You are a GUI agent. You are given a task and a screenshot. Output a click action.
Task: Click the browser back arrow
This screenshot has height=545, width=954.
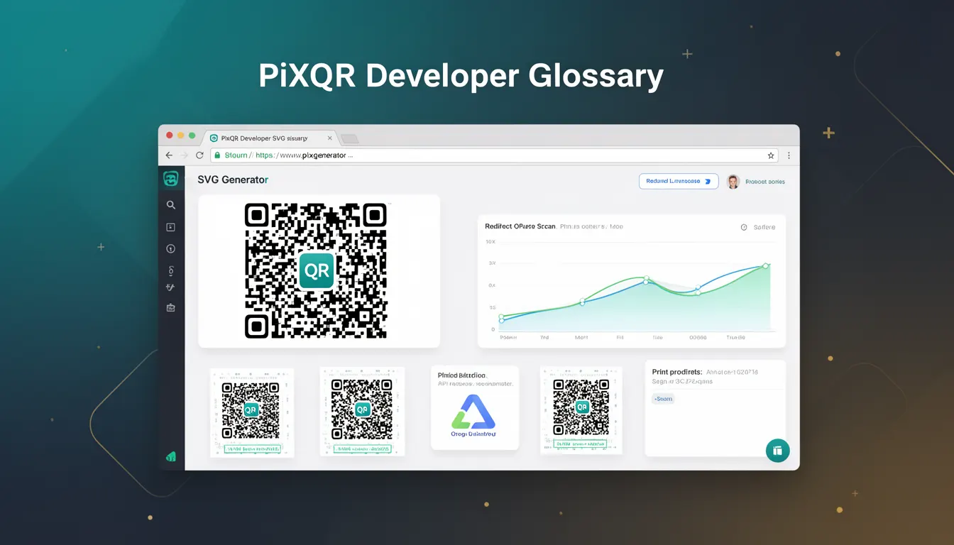click(169, 155)
